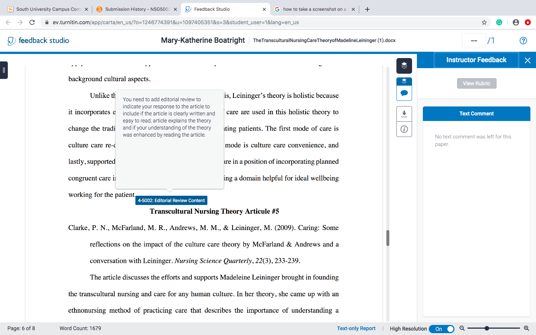This screenshot has width=536, height=335.
Task: Open the Chrome profile avatar
Action: (516, 22)
